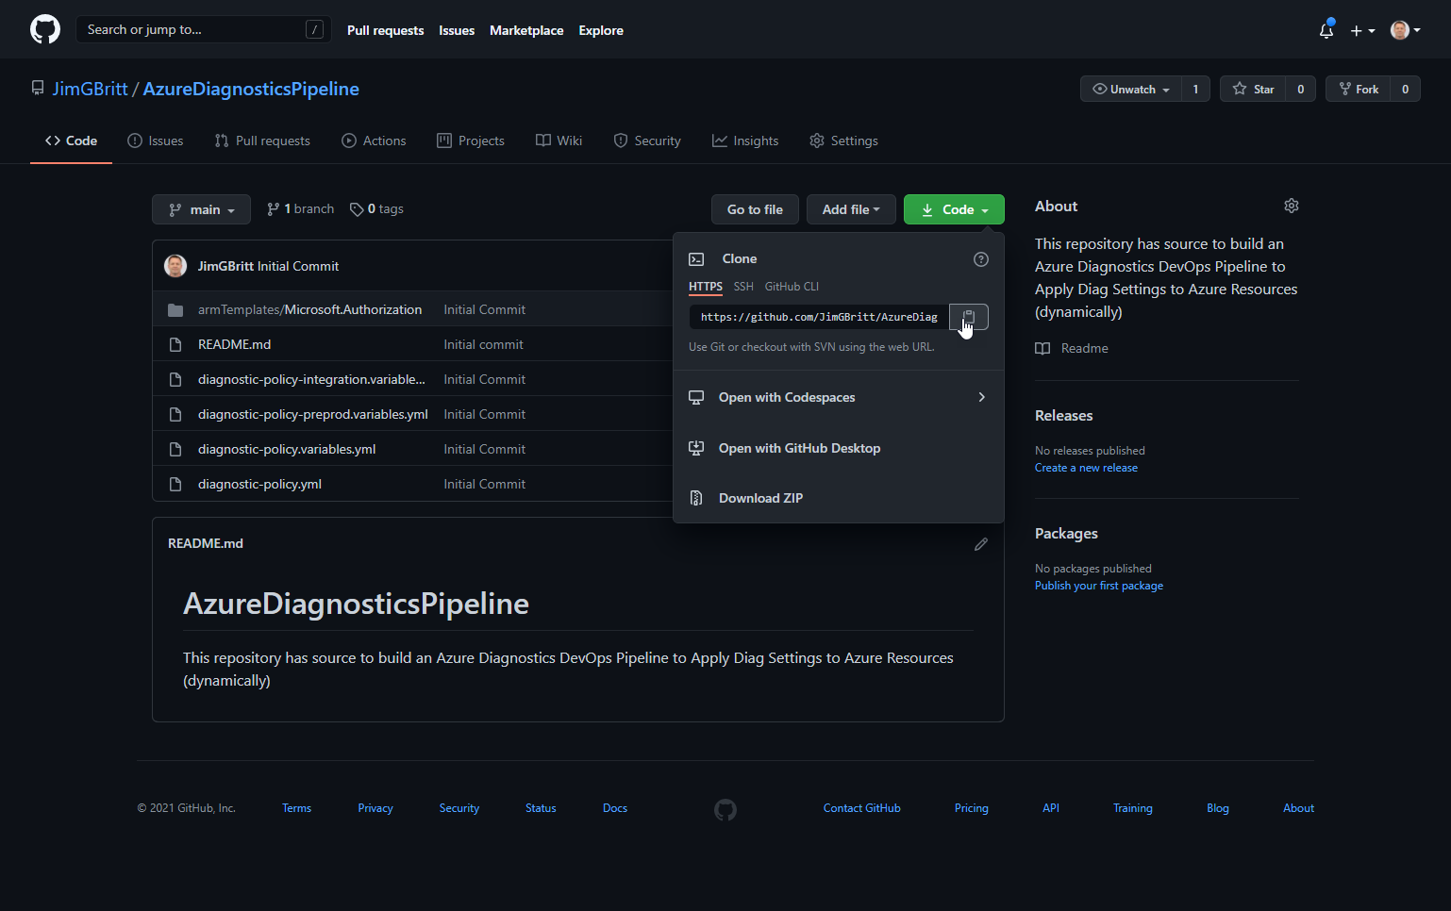Screen dimensions: 1451x911
Task: Open the armTemplates/Microsoft.Authorization folder
Action: point(309,309)
